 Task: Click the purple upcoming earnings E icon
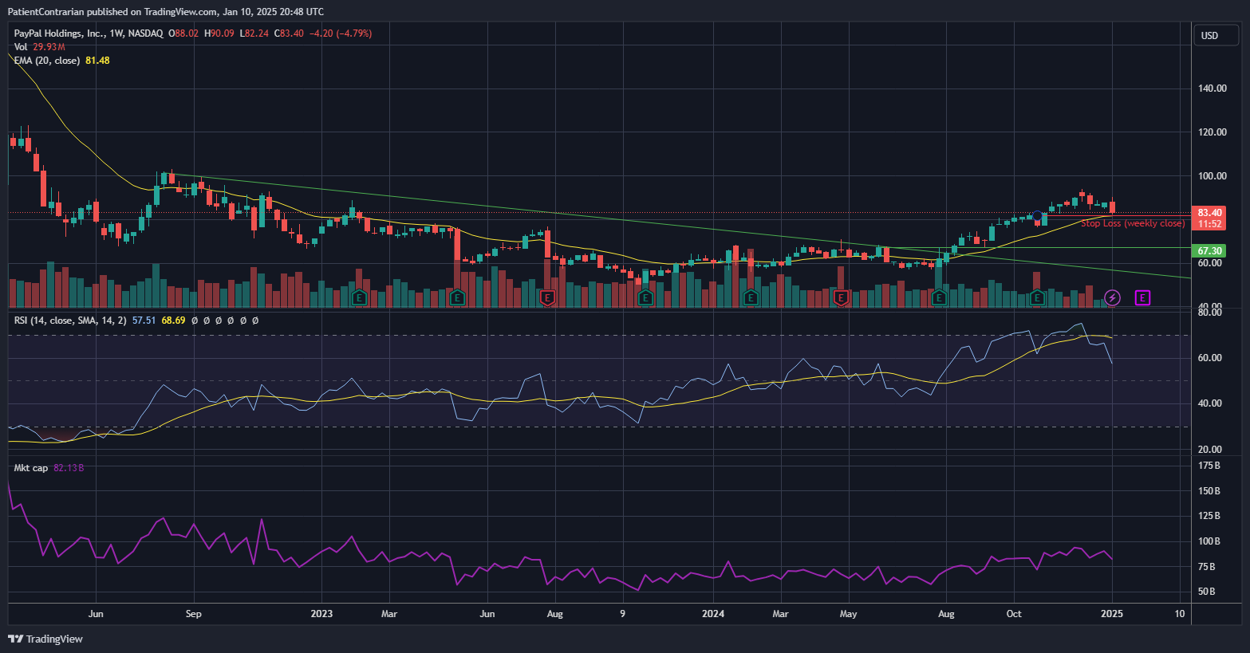click(1142, 298)
